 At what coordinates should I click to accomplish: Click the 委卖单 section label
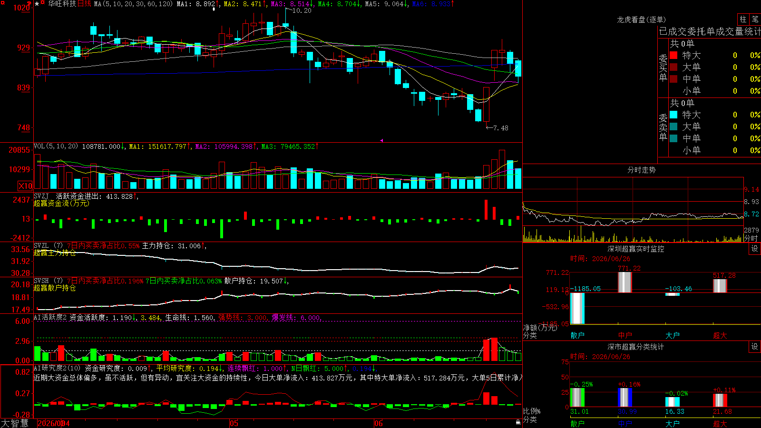(663, 127)
